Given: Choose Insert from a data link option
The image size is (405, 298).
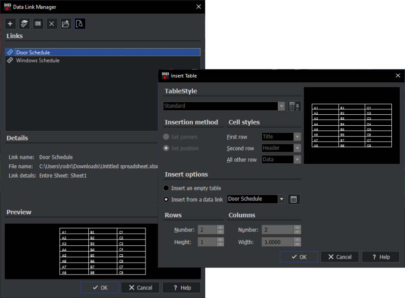Looking at the screenshot, I should (x=166, y=199).
